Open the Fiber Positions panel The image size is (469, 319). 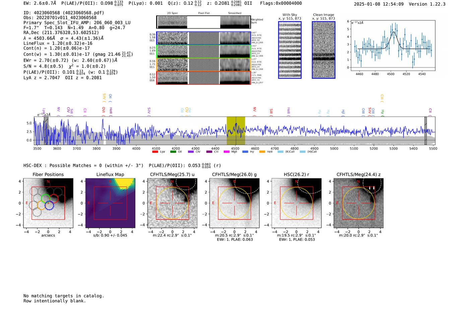(48, 203)
